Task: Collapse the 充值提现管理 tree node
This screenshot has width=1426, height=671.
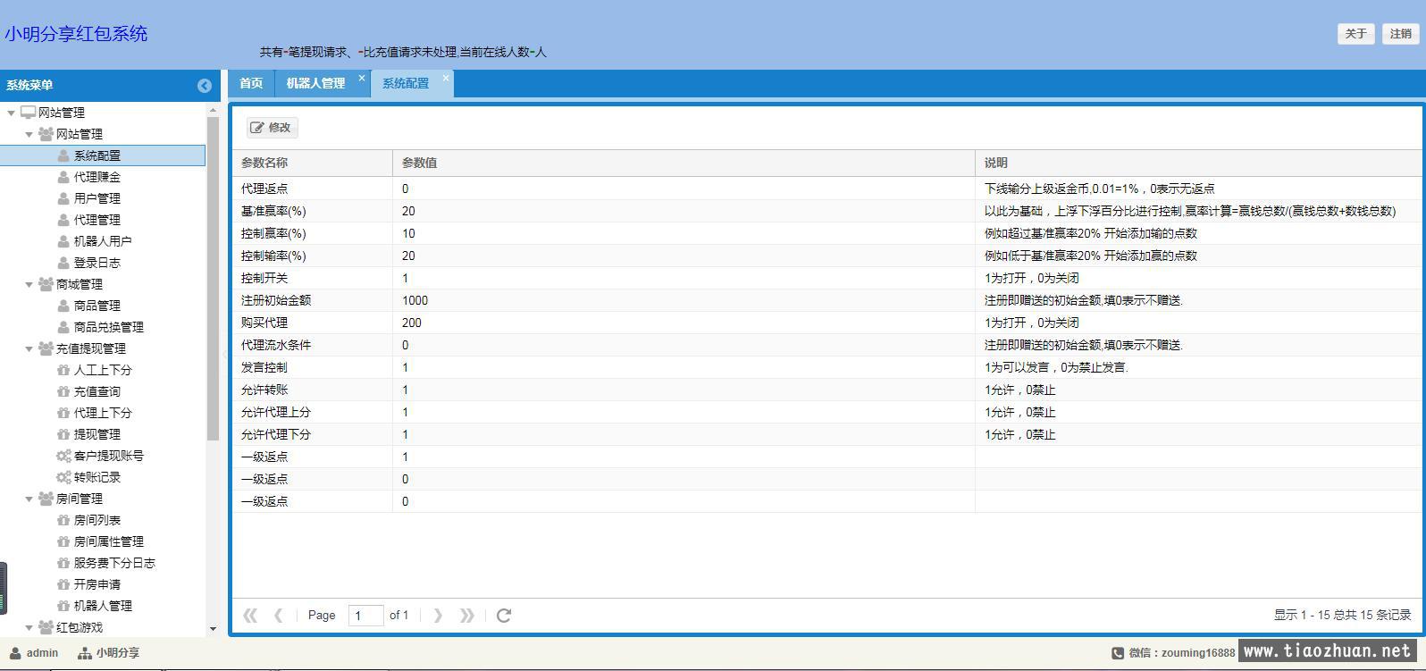Action: click(x=29, y=348)
